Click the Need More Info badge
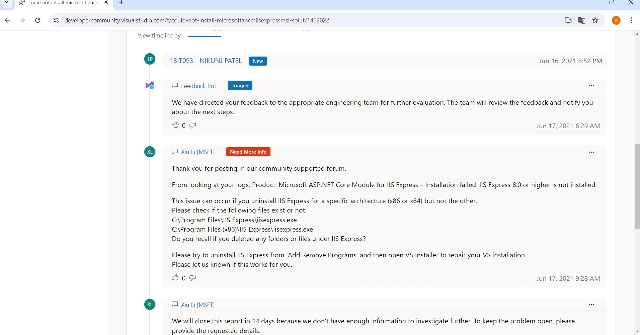The height and width of the screenshot is (335, 640). coord(248,152)
